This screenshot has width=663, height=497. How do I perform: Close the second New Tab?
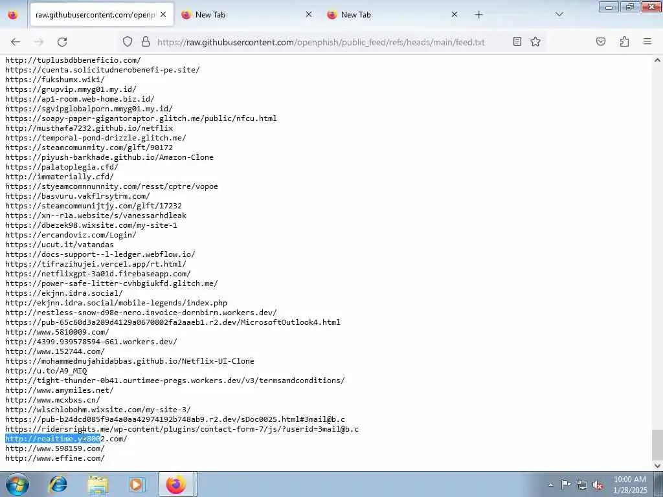309,15
